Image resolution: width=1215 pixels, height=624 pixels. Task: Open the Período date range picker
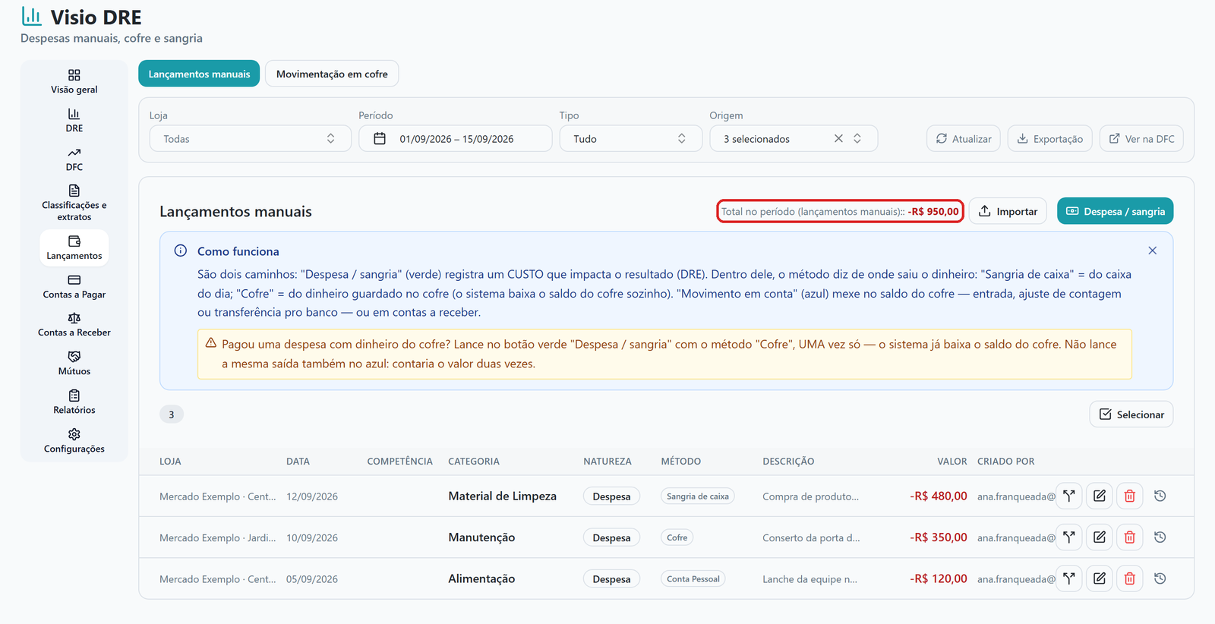(x=456, y=139)
